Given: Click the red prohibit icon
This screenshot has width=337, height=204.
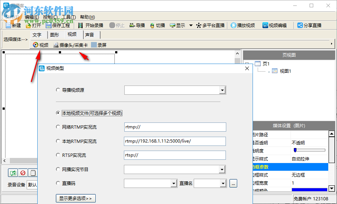Looking at the screenshot, I should pyautogui.click(x=23, y=173).
